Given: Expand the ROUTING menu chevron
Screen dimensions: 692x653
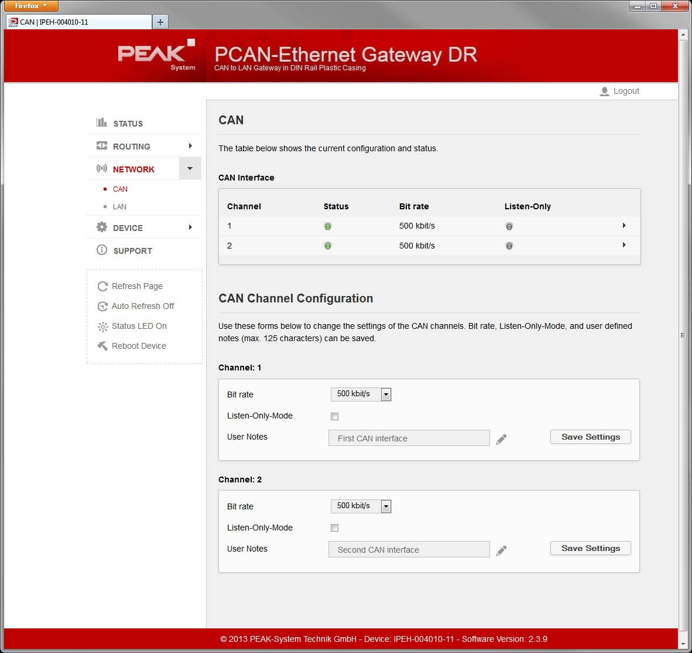Looking at the screenshot, I should [190, 146].
